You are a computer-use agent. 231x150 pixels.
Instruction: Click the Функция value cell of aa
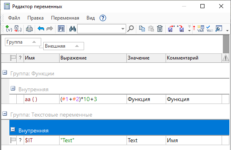[x=146, y=99]
